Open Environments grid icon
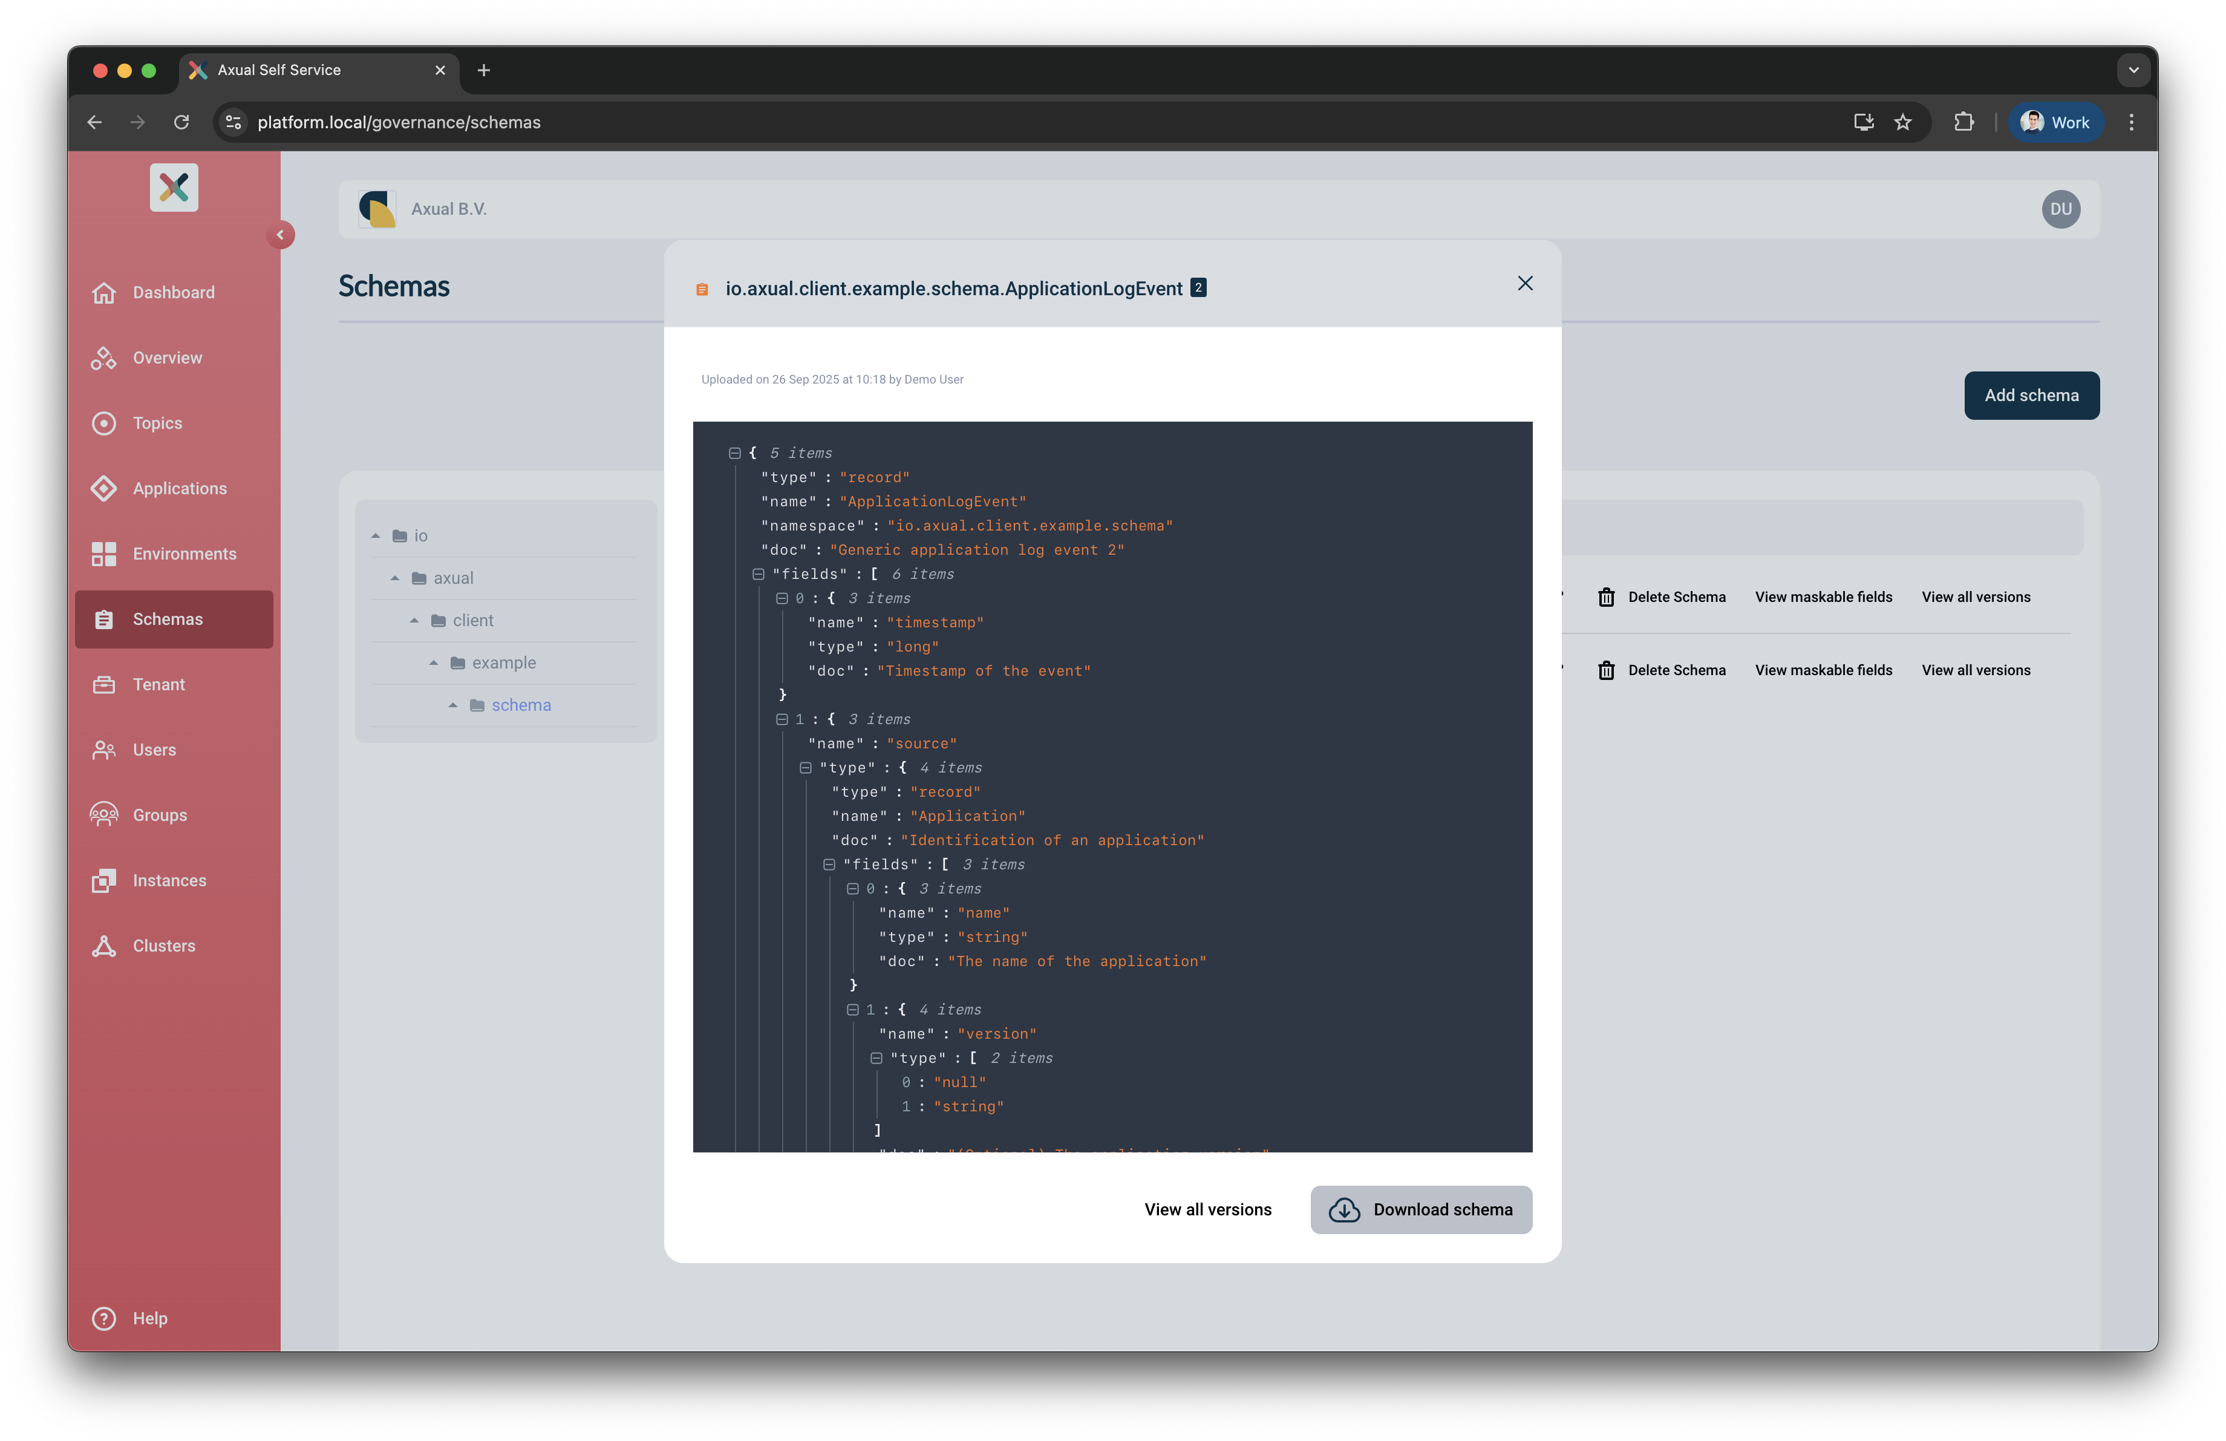This screenshot has width=2226, height=1441. [x=104, y=554]
